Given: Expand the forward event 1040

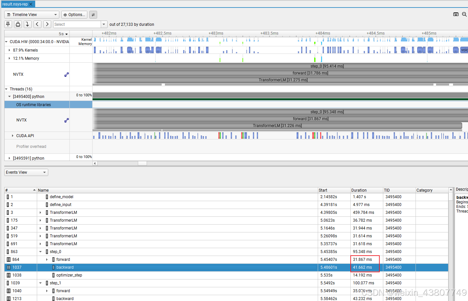Looking at the screenshot, I should click(47, 291).
